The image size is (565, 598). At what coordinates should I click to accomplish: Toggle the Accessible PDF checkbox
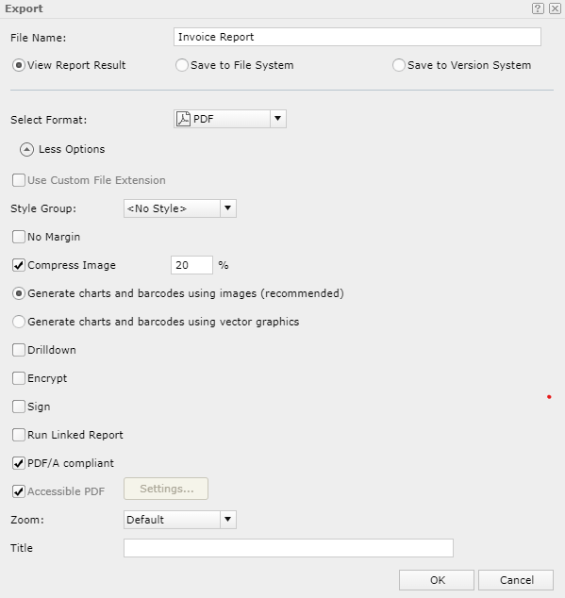point(19,491)
